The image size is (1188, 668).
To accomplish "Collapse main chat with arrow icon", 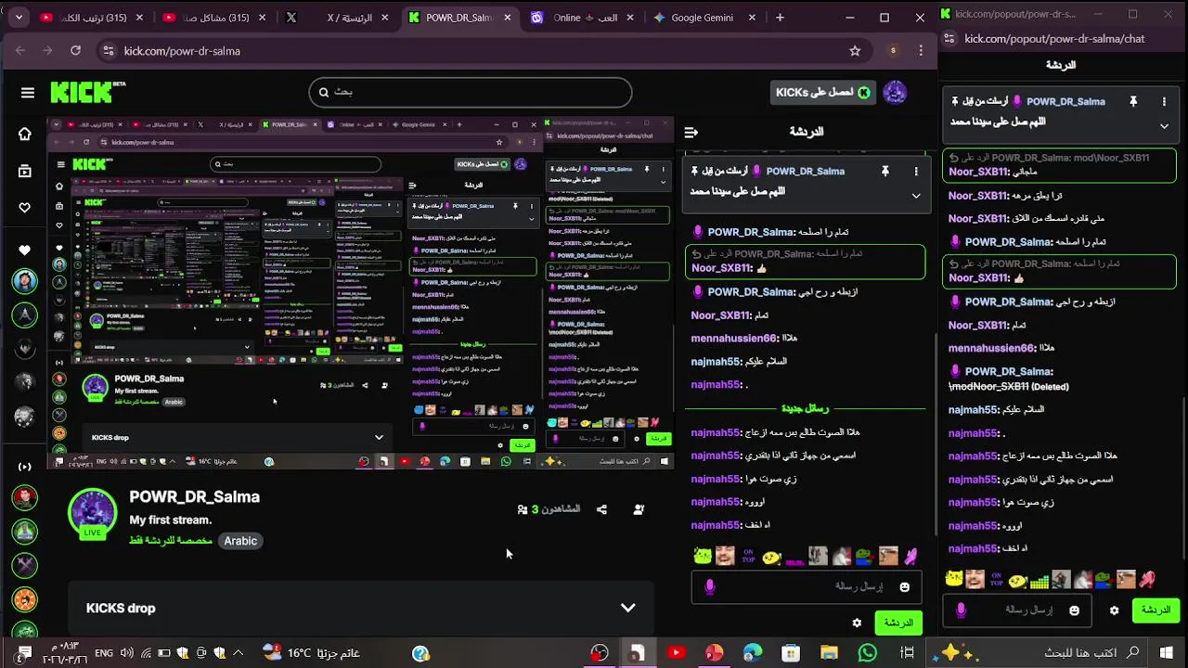I will (x=691, y=132).
